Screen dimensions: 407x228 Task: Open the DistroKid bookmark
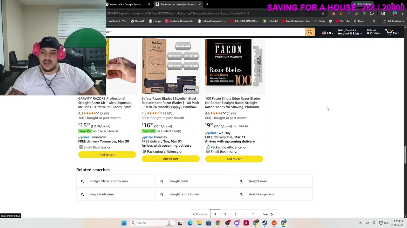270,21
